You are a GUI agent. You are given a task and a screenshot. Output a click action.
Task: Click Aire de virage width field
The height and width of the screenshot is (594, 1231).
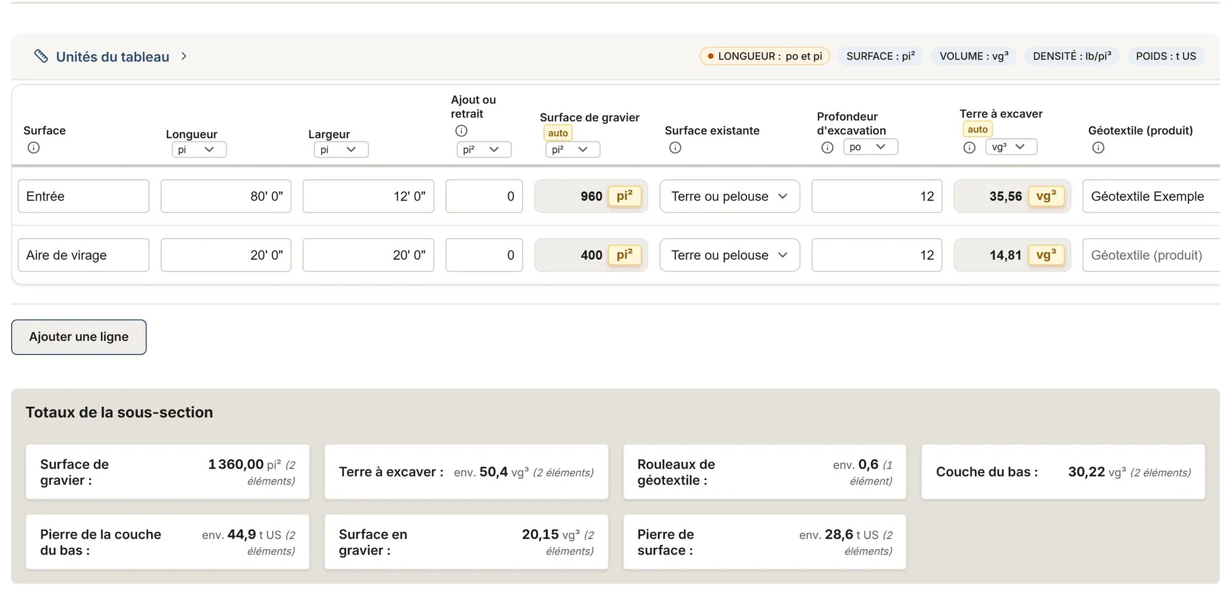coord(368,255)
